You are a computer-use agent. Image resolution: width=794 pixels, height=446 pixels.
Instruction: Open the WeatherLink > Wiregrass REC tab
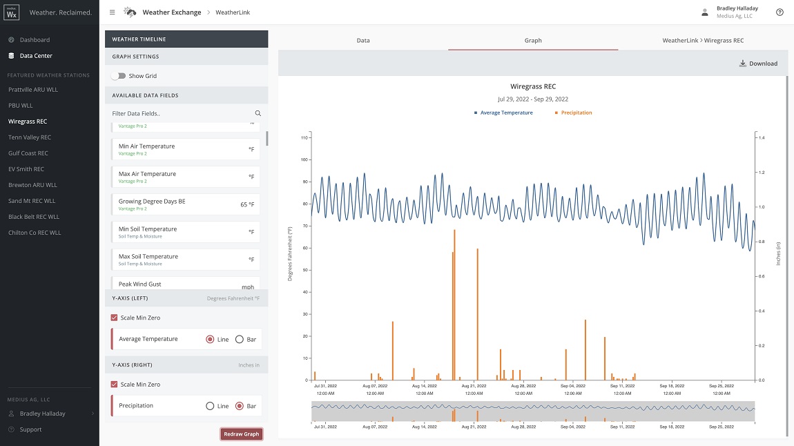(706, 40)
